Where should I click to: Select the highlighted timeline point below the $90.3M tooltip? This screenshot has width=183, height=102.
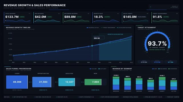(92, 46)
